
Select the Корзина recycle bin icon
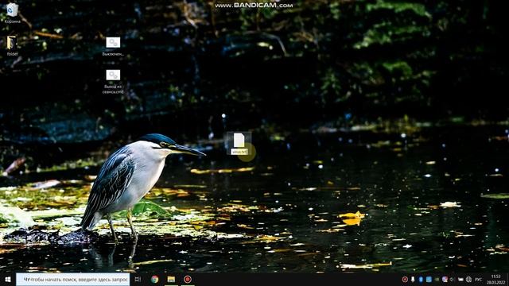tap(13, 14)
